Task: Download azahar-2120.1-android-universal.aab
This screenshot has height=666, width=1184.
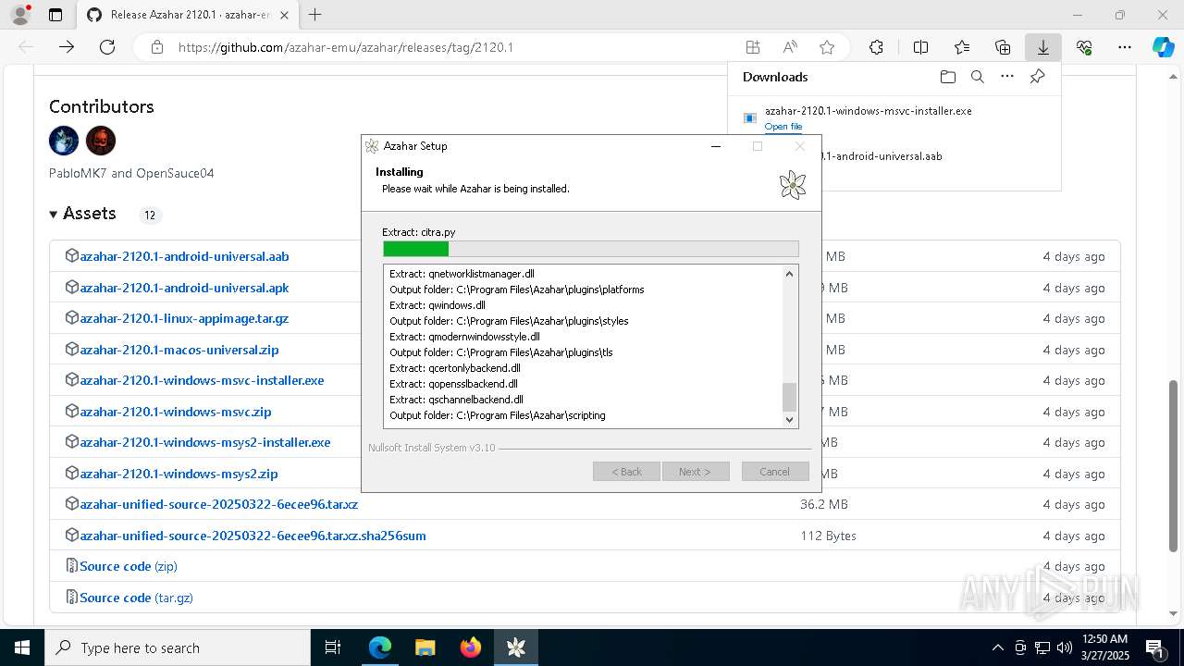Action: (184, 256)
